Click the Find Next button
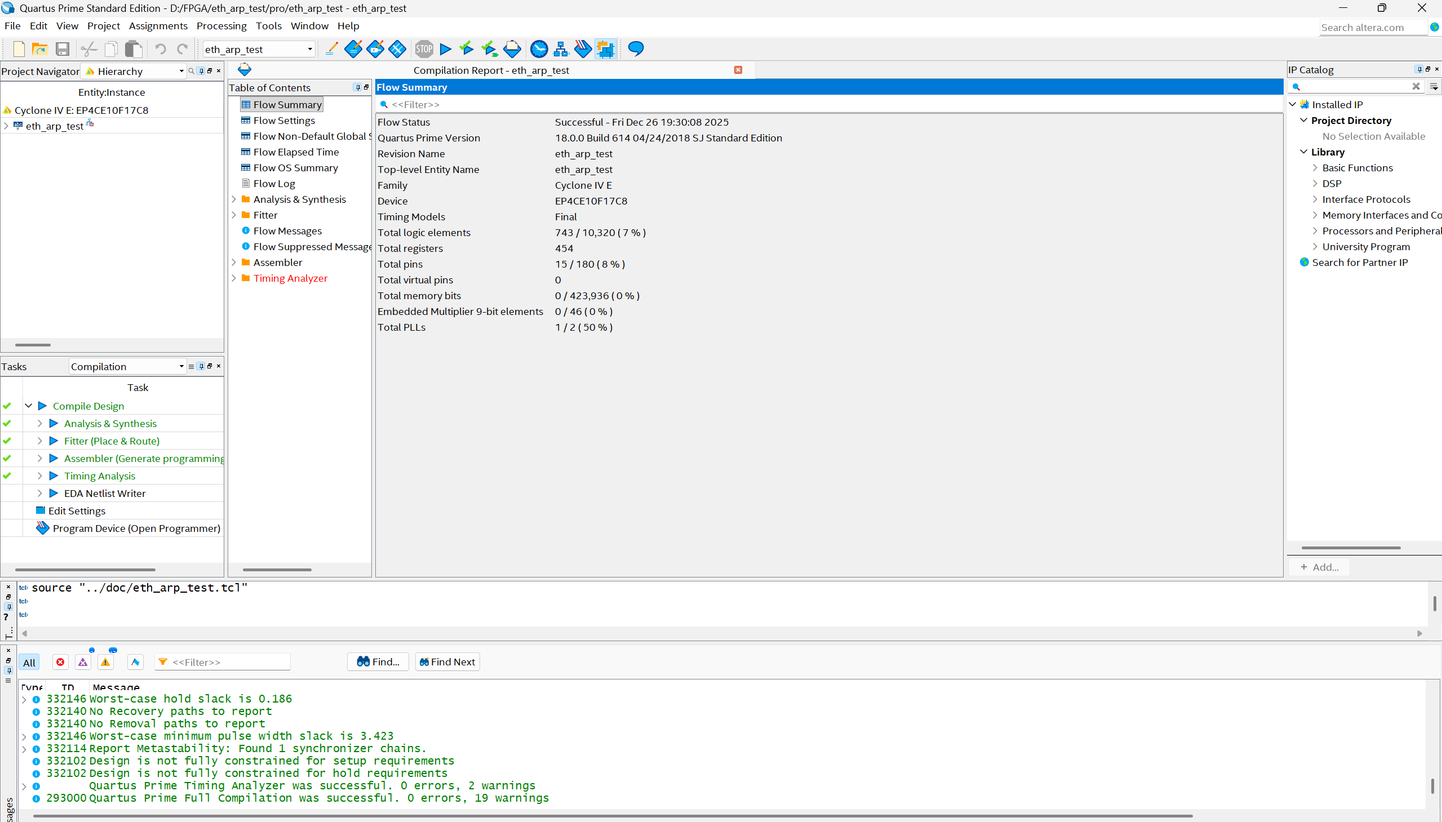The width and height of the screenshot is (1442, 822). coord(447,661)
